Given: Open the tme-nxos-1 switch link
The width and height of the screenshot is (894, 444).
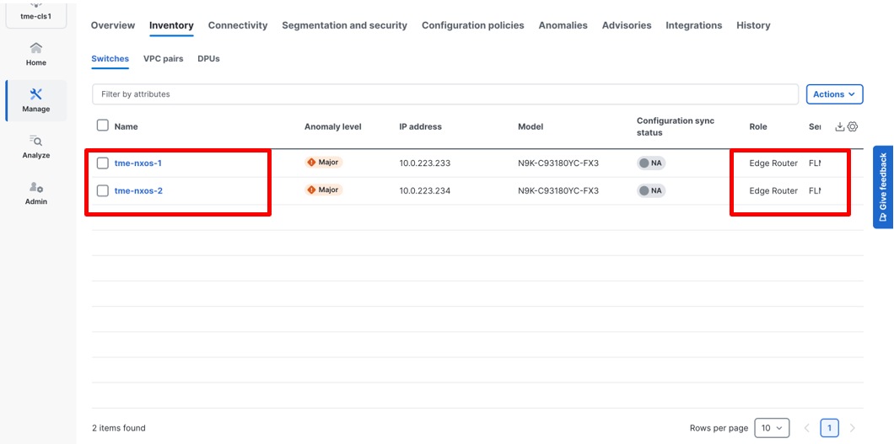Looking at the screenshot, I should pyautogui.click(x=138, y=163).
